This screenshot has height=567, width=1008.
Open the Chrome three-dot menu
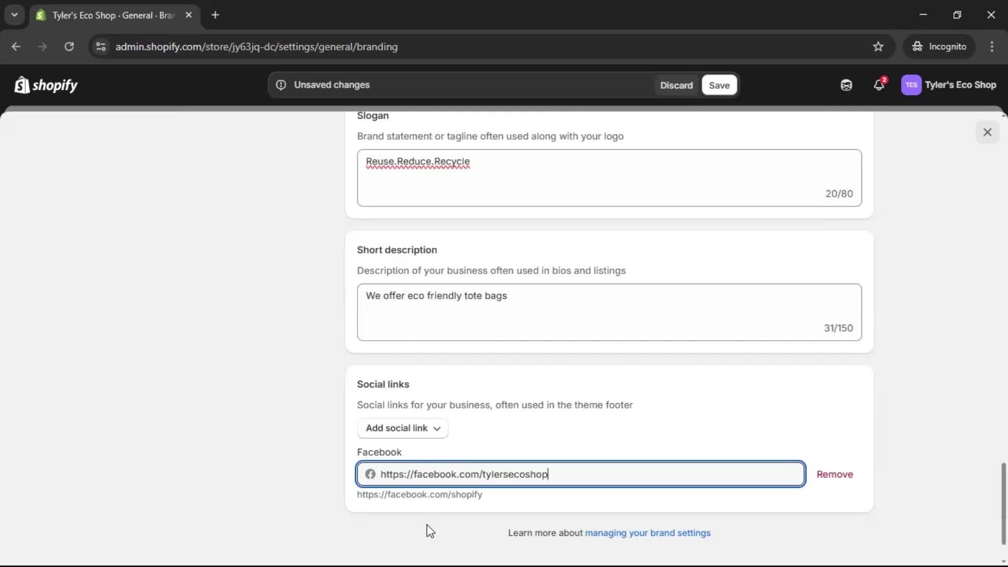992,47
